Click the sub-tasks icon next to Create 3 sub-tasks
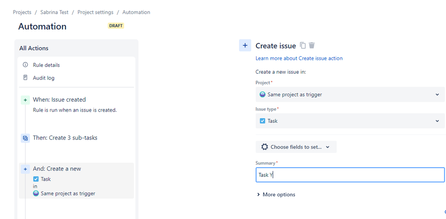Screen dimensions: 446x219 pyautogui.click(x=25, y=138)
